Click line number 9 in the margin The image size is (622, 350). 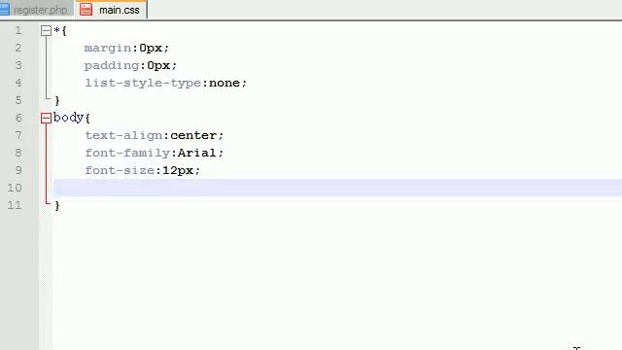(18, 170)
